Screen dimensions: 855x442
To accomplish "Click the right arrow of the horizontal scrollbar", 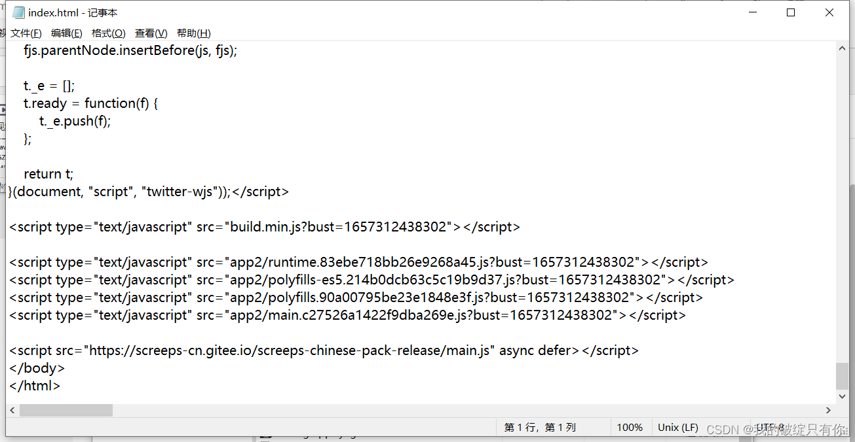I will (x=828, y=410).
